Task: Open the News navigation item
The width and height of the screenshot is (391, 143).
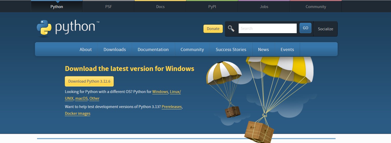Action: [x=263, y=49]
